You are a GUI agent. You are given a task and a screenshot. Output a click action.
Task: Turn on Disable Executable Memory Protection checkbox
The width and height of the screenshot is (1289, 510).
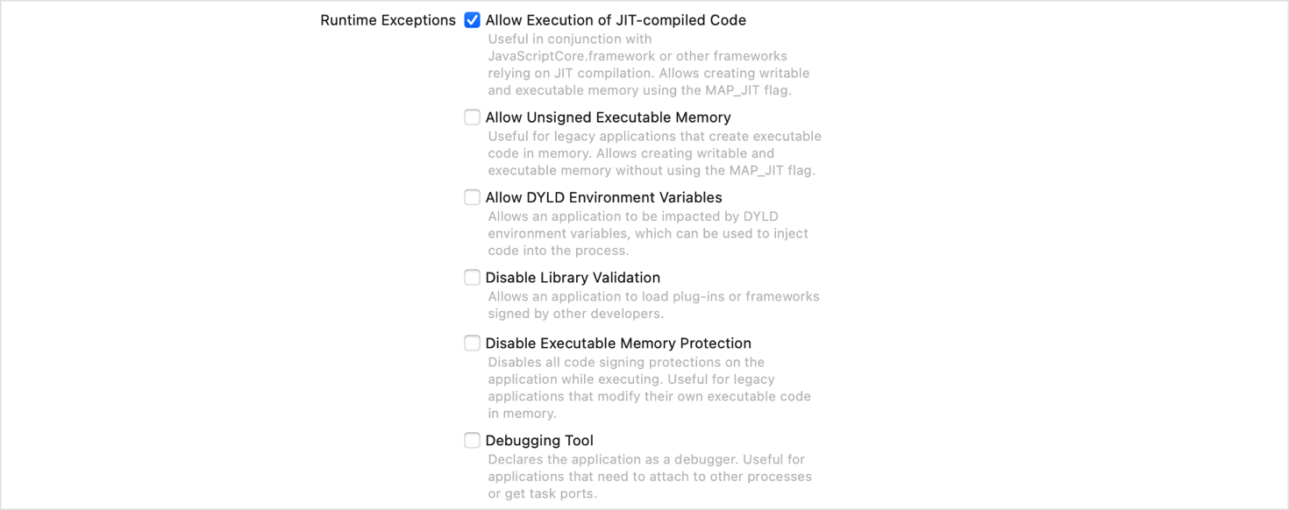472,344
